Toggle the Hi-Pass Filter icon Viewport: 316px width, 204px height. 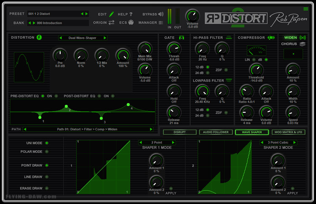click(229, 37)
